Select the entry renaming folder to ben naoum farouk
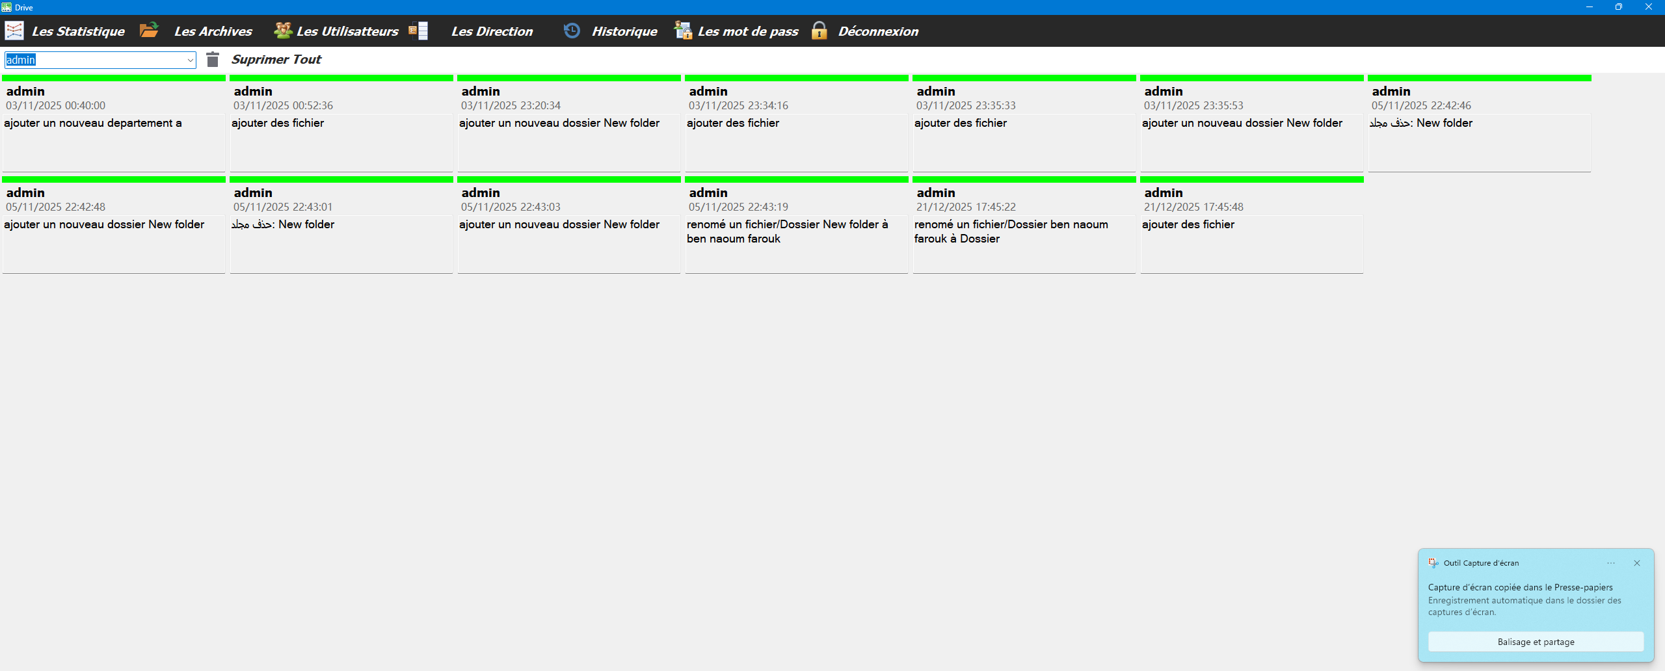Viewport: 1665px width, 671px height. [796, 231]
